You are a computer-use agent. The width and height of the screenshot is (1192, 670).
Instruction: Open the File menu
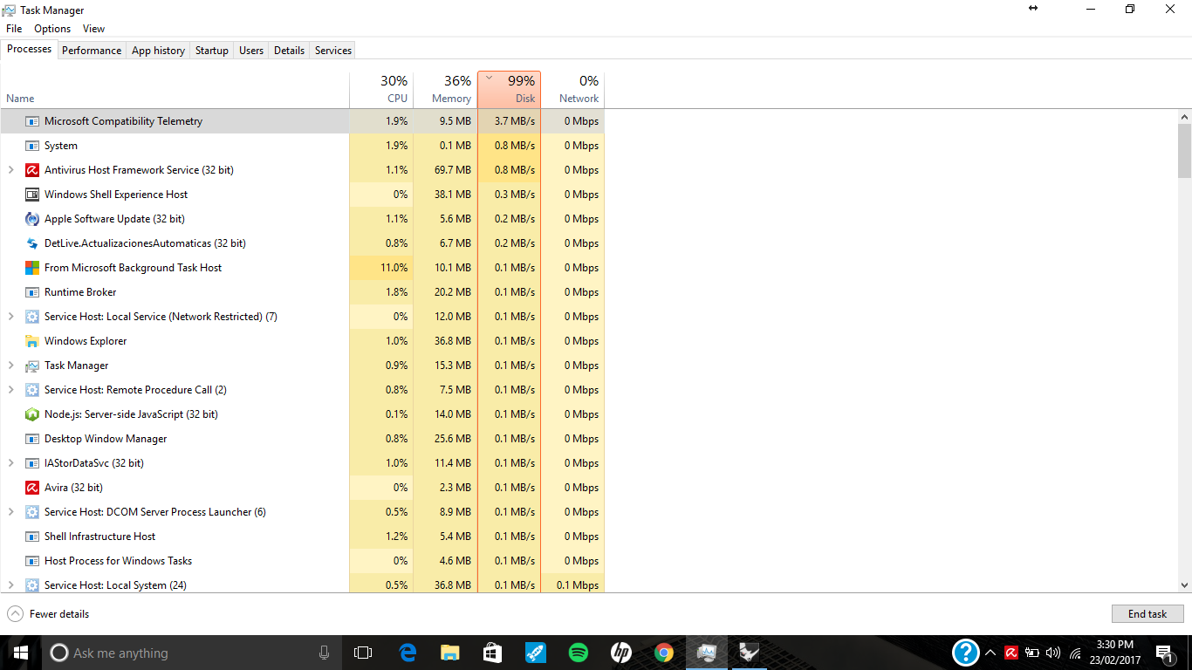point(14,29)
